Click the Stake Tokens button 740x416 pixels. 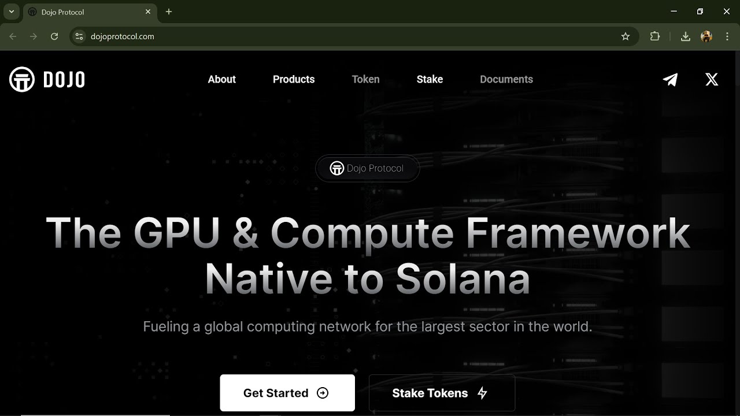[442, 393]
